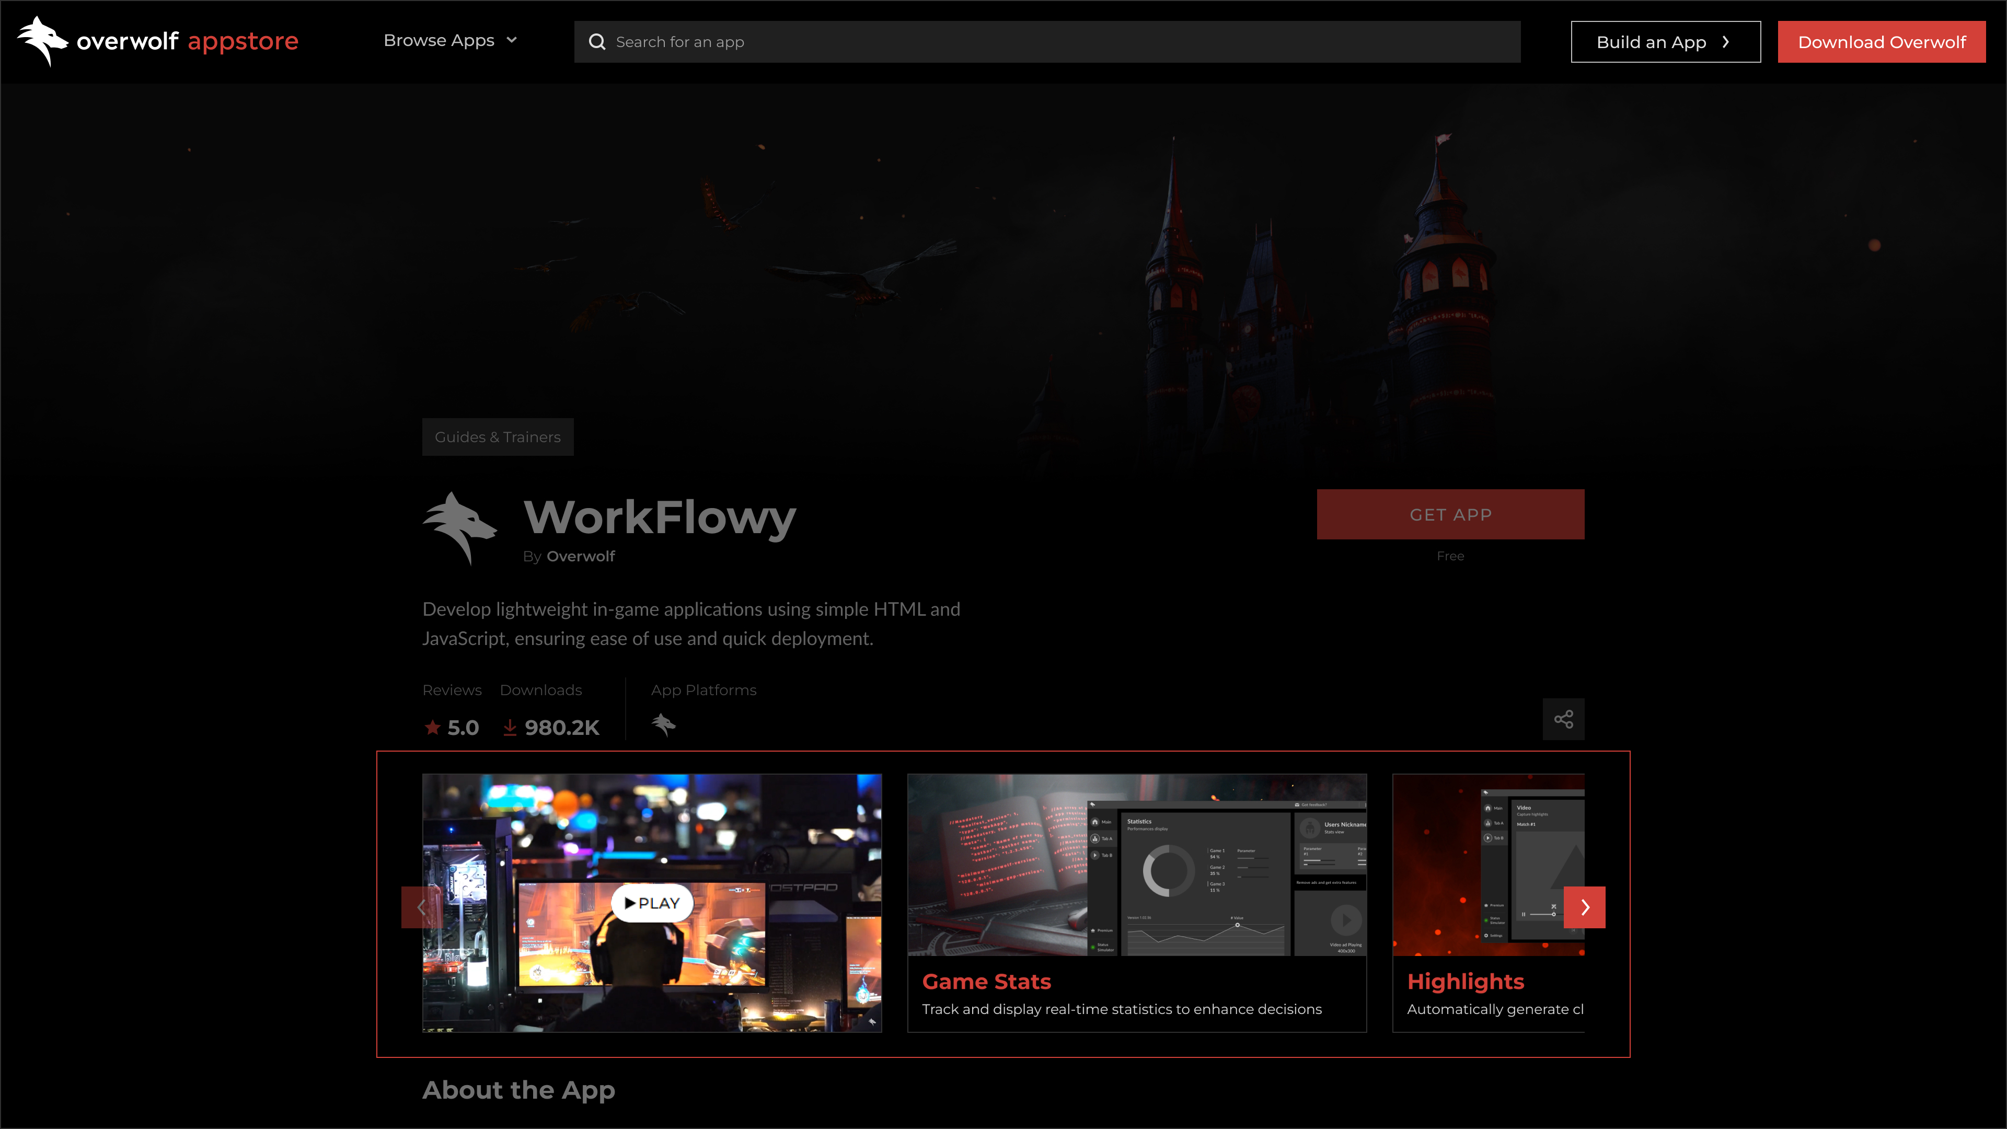This screenshot has width=2007, height=1129.
Task: Click the Overwolf appstore logo
Action: [x=158, y=41]
